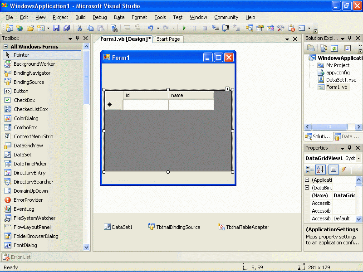This screenshot has height=272, width=363.
Task: Toggle auto-hide pin on Toolbox panel
Action: [77, 38]
